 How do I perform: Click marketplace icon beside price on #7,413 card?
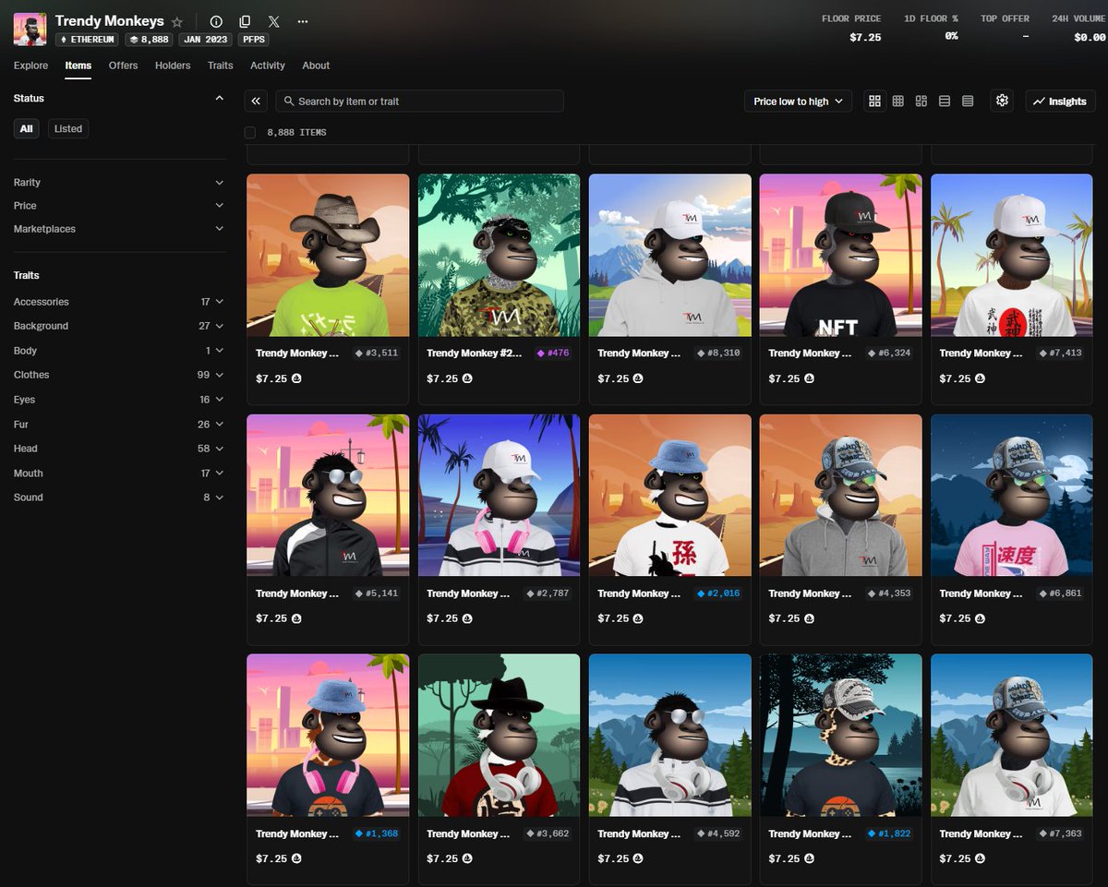pyautogui.click(x=981, y=378)
